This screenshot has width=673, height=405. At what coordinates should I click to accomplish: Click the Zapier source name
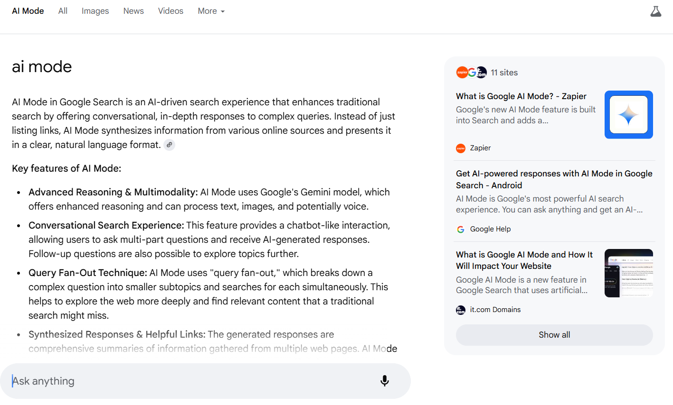(x=480, y=148)
